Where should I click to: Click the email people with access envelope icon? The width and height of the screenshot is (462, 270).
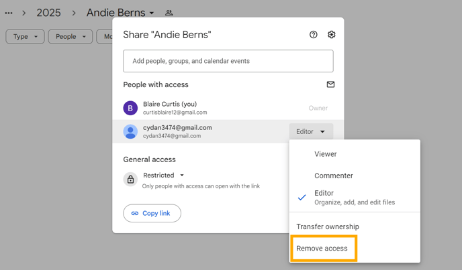[330, 84]
